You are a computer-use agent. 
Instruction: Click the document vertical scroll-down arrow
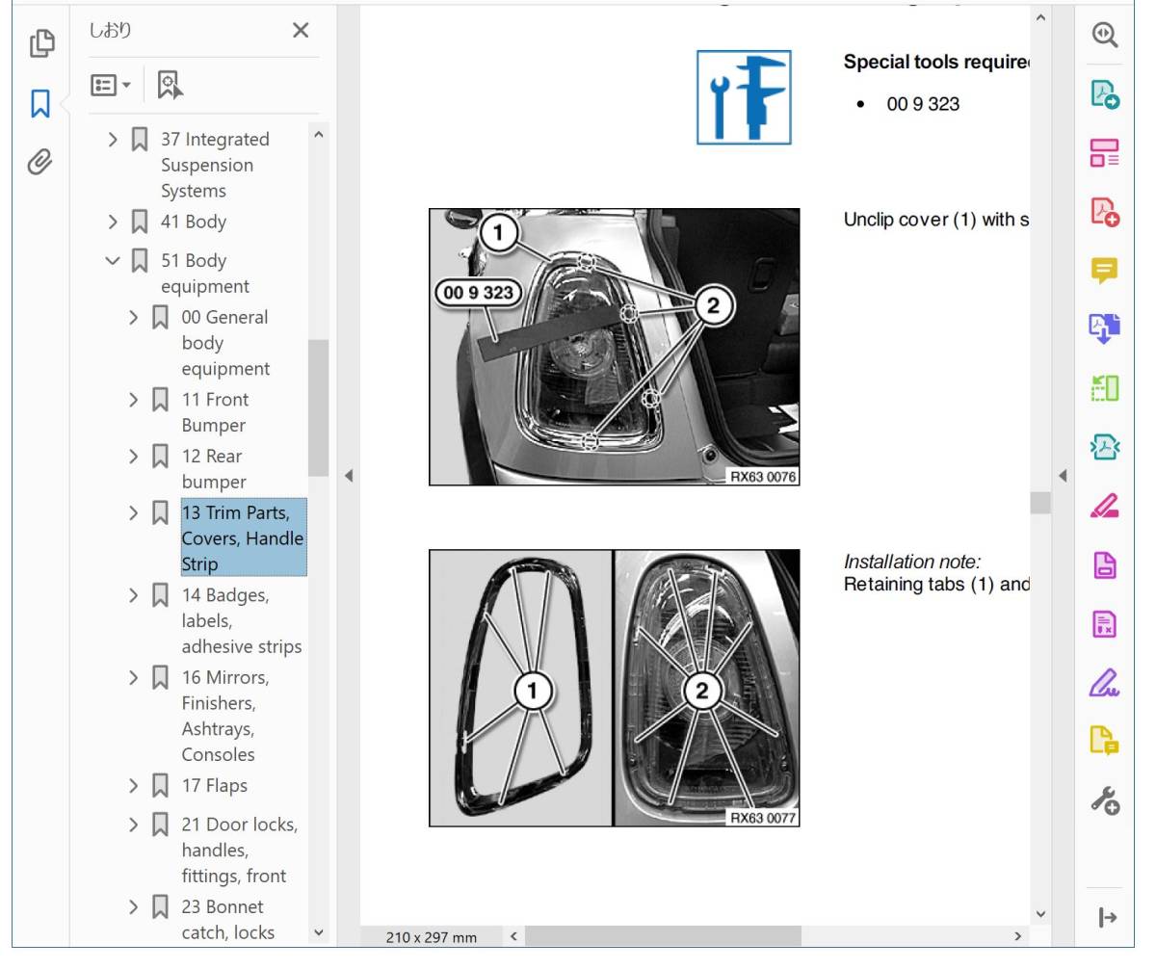point(1040,913)
